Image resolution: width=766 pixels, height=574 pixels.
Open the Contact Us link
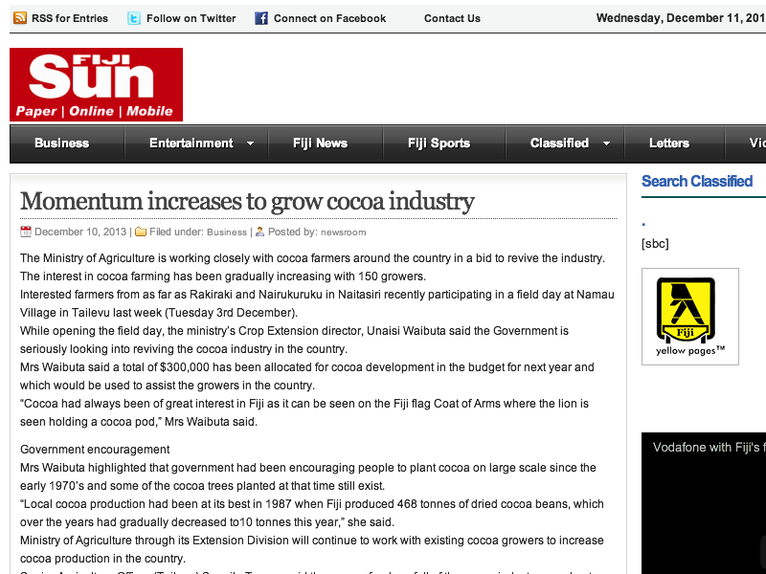(452, 18)
